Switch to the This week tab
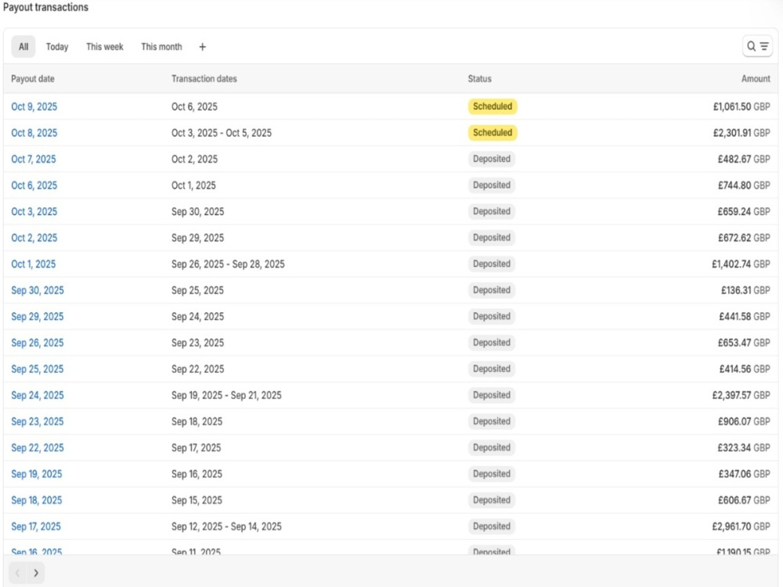783x587 pixels. pos(105,46)
